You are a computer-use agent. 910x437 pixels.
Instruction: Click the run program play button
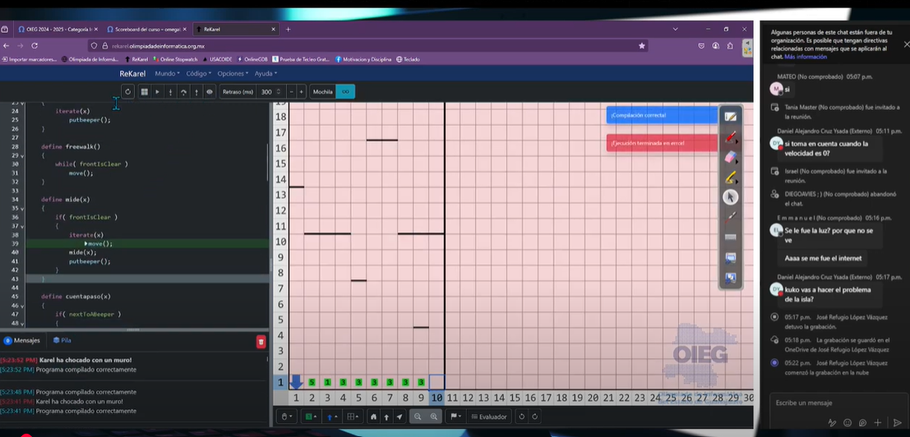click(158, 92)
